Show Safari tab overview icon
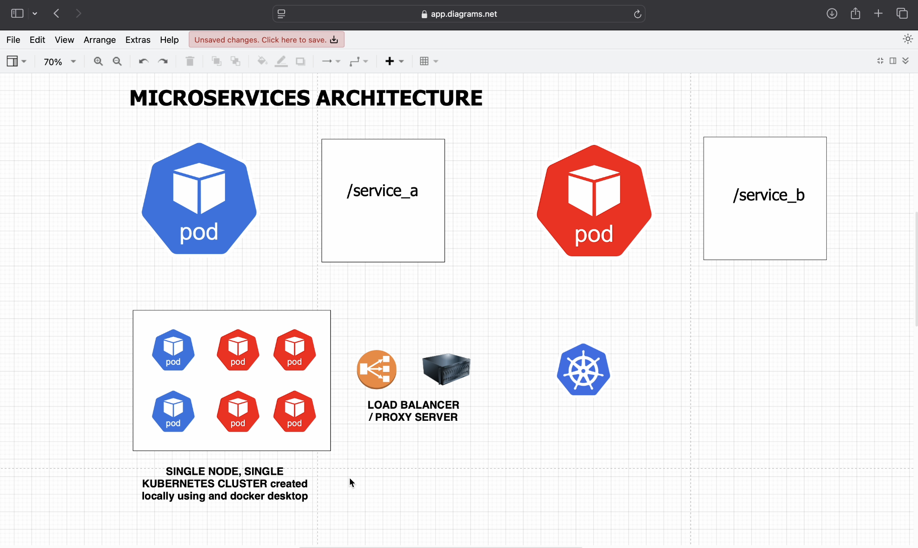This screenshot has height=548, width=918. click(x=902, y=14)
